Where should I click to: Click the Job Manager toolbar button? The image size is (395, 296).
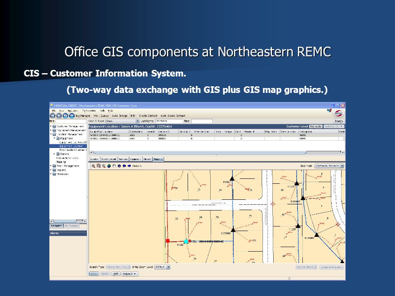click(x=83, y=116)
